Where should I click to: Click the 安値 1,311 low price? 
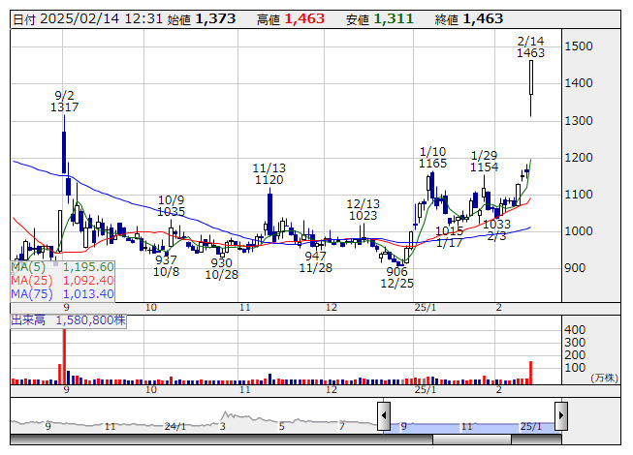[x=379, y=19]
